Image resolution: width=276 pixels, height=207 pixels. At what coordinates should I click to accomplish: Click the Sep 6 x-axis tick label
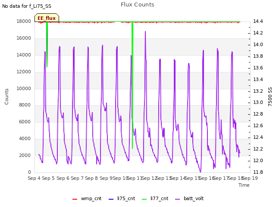tap(63, 178)
